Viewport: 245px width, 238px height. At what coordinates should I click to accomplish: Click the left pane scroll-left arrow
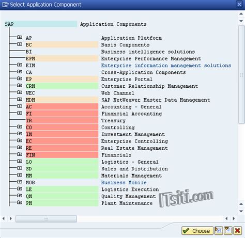(4, 218)
